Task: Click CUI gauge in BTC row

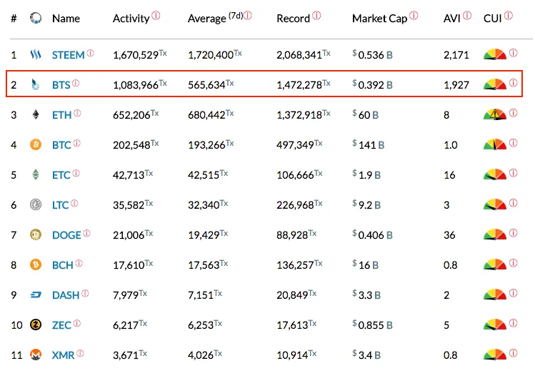Action: [x=495, y=144]
